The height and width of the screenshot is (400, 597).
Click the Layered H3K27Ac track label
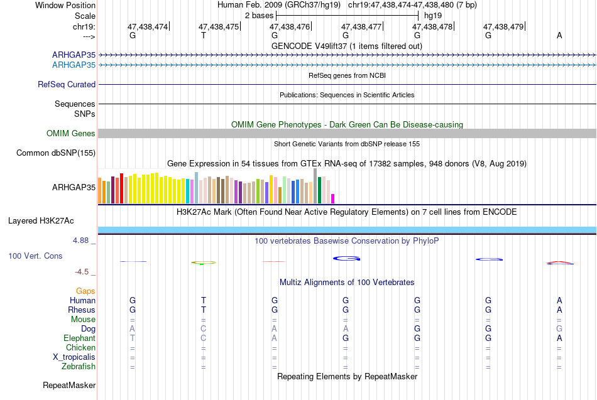(x=41, y=221)
